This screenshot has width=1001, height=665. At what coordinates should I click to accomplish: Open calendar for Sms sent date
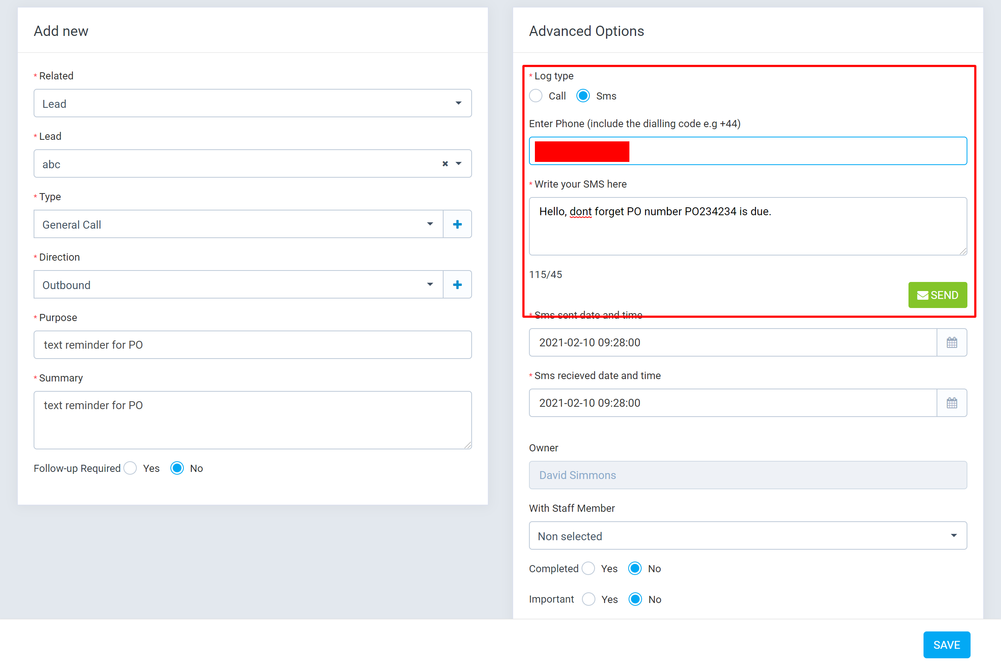[x=951, y=343]
